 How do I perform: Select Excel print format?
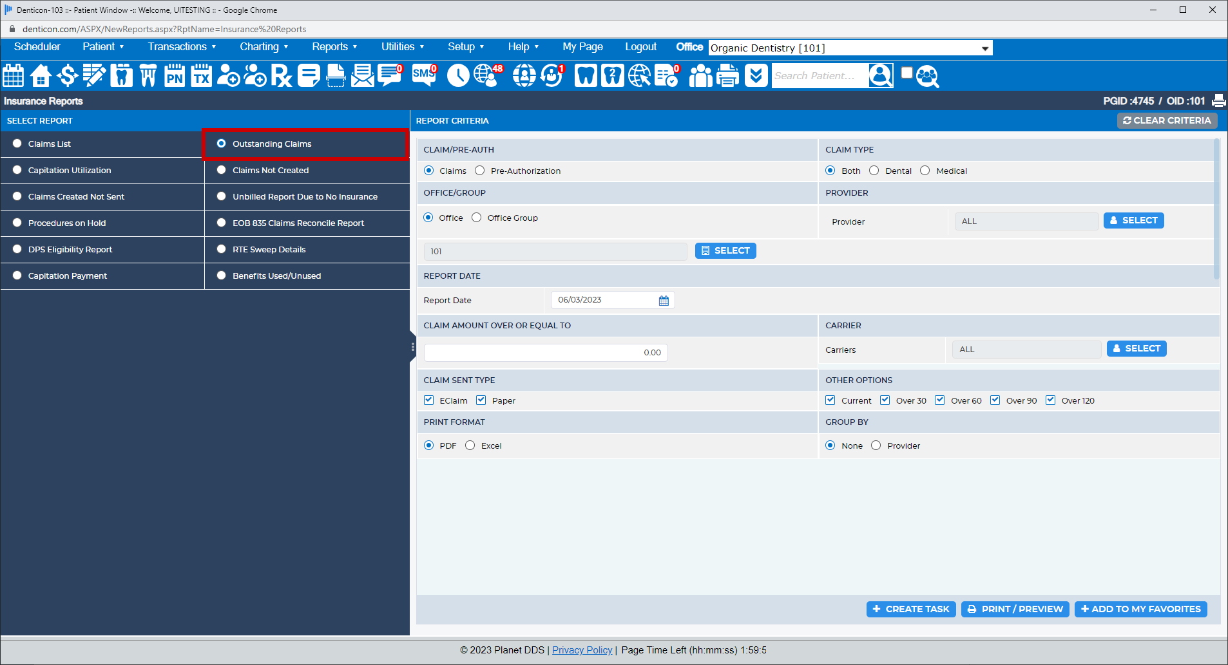pyautogui.click(x=470, y=445)
